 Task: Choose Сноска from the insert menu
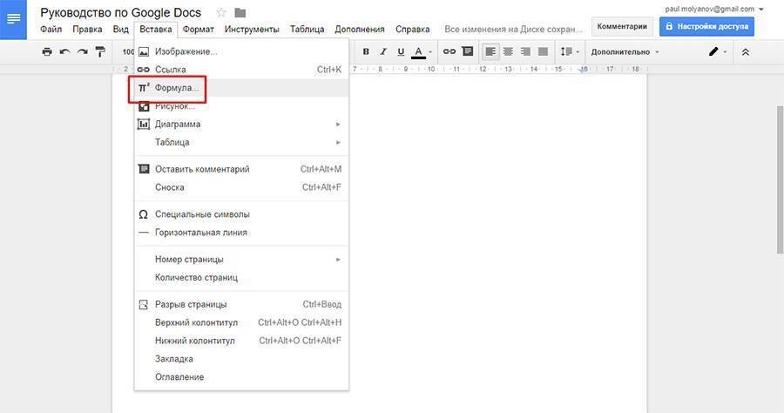pyautogui.click(x=241, y=187)
